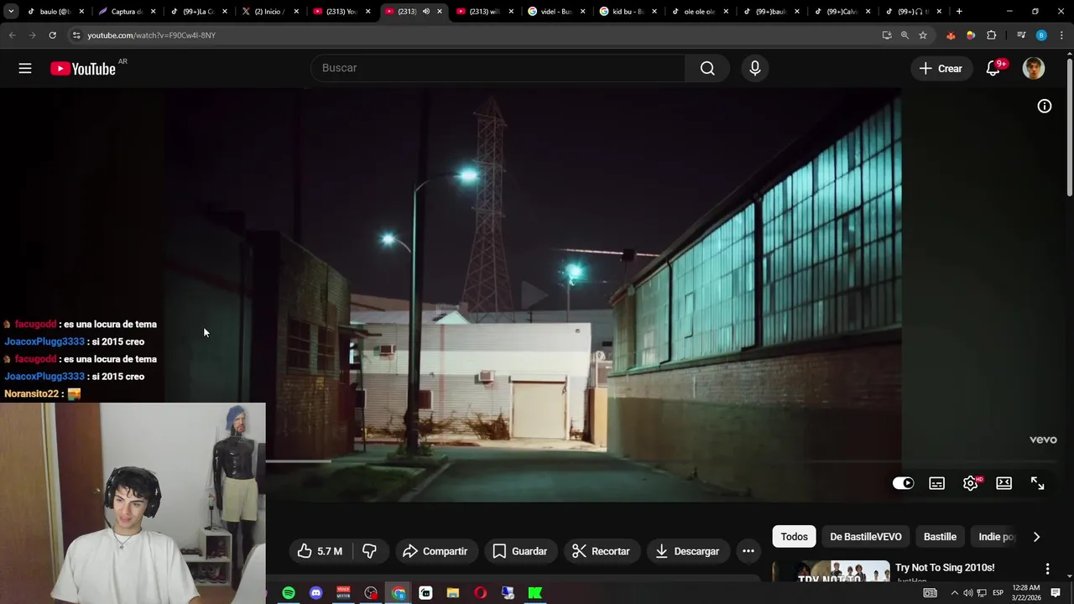Open Voicemeeter from the taskbar
Screen dimensions: 1074x604
click(x=343, y=593)
